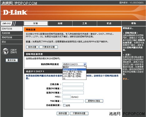This screenshot has width=146, height=117.
Task: Select 无线安装 in the sidebar
Action: click(x=12, y=33)
